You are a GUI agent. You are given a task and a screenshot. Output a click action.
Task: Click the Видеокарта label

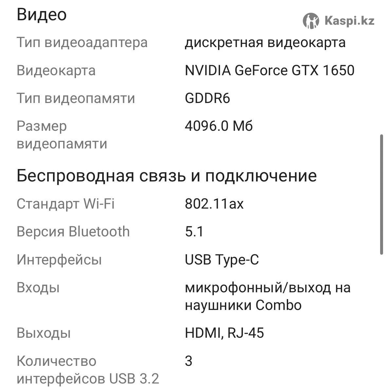click(x=56, y=71)
